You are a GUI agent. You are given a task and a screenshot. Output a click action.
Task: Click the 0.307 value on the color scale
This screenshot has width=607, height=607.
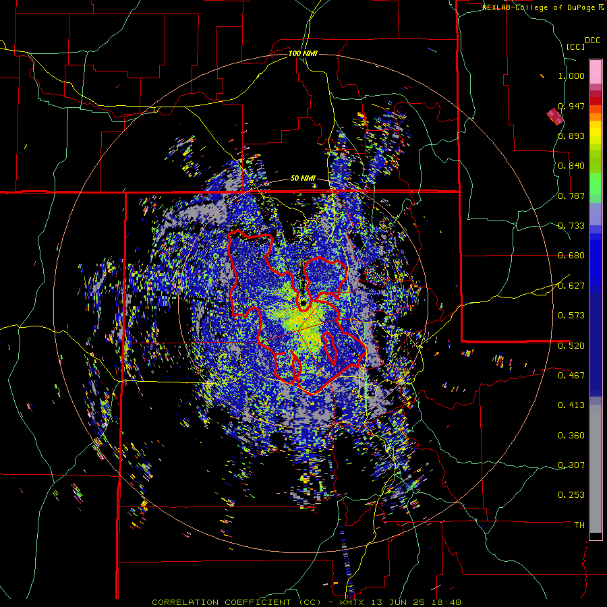point(571,465)
